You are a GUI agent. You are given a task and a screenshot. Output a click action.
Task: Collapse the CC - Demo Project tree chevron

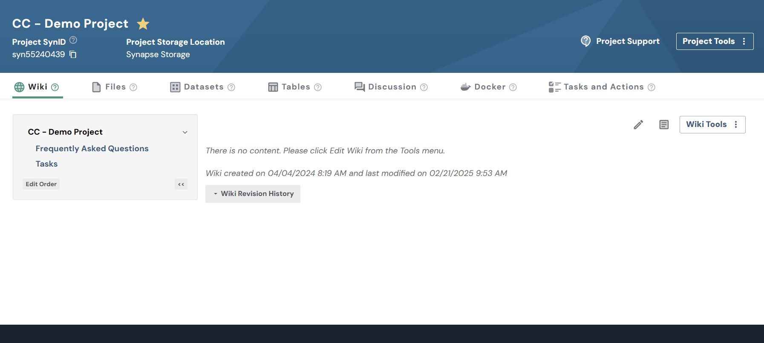coord(185,132)
